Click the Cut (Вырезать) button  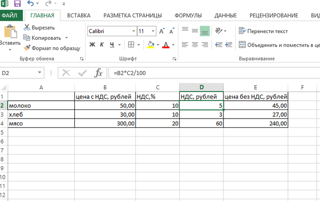39,28
